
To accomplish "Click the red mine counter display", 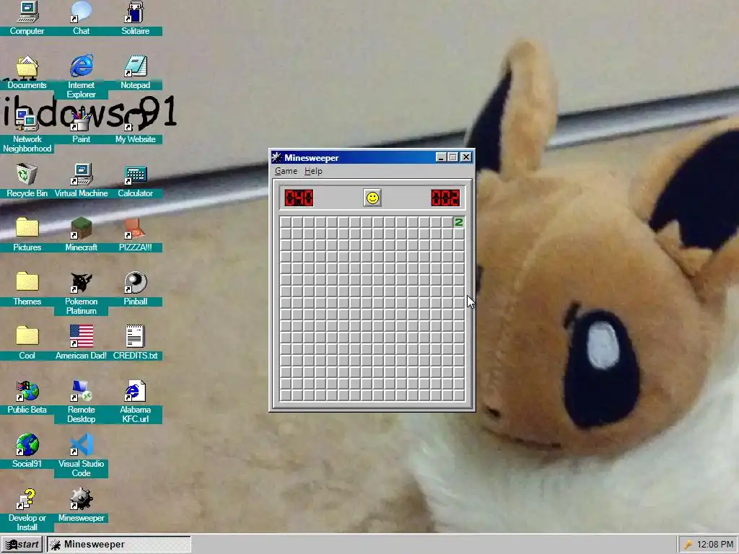I will coord(299,198).
